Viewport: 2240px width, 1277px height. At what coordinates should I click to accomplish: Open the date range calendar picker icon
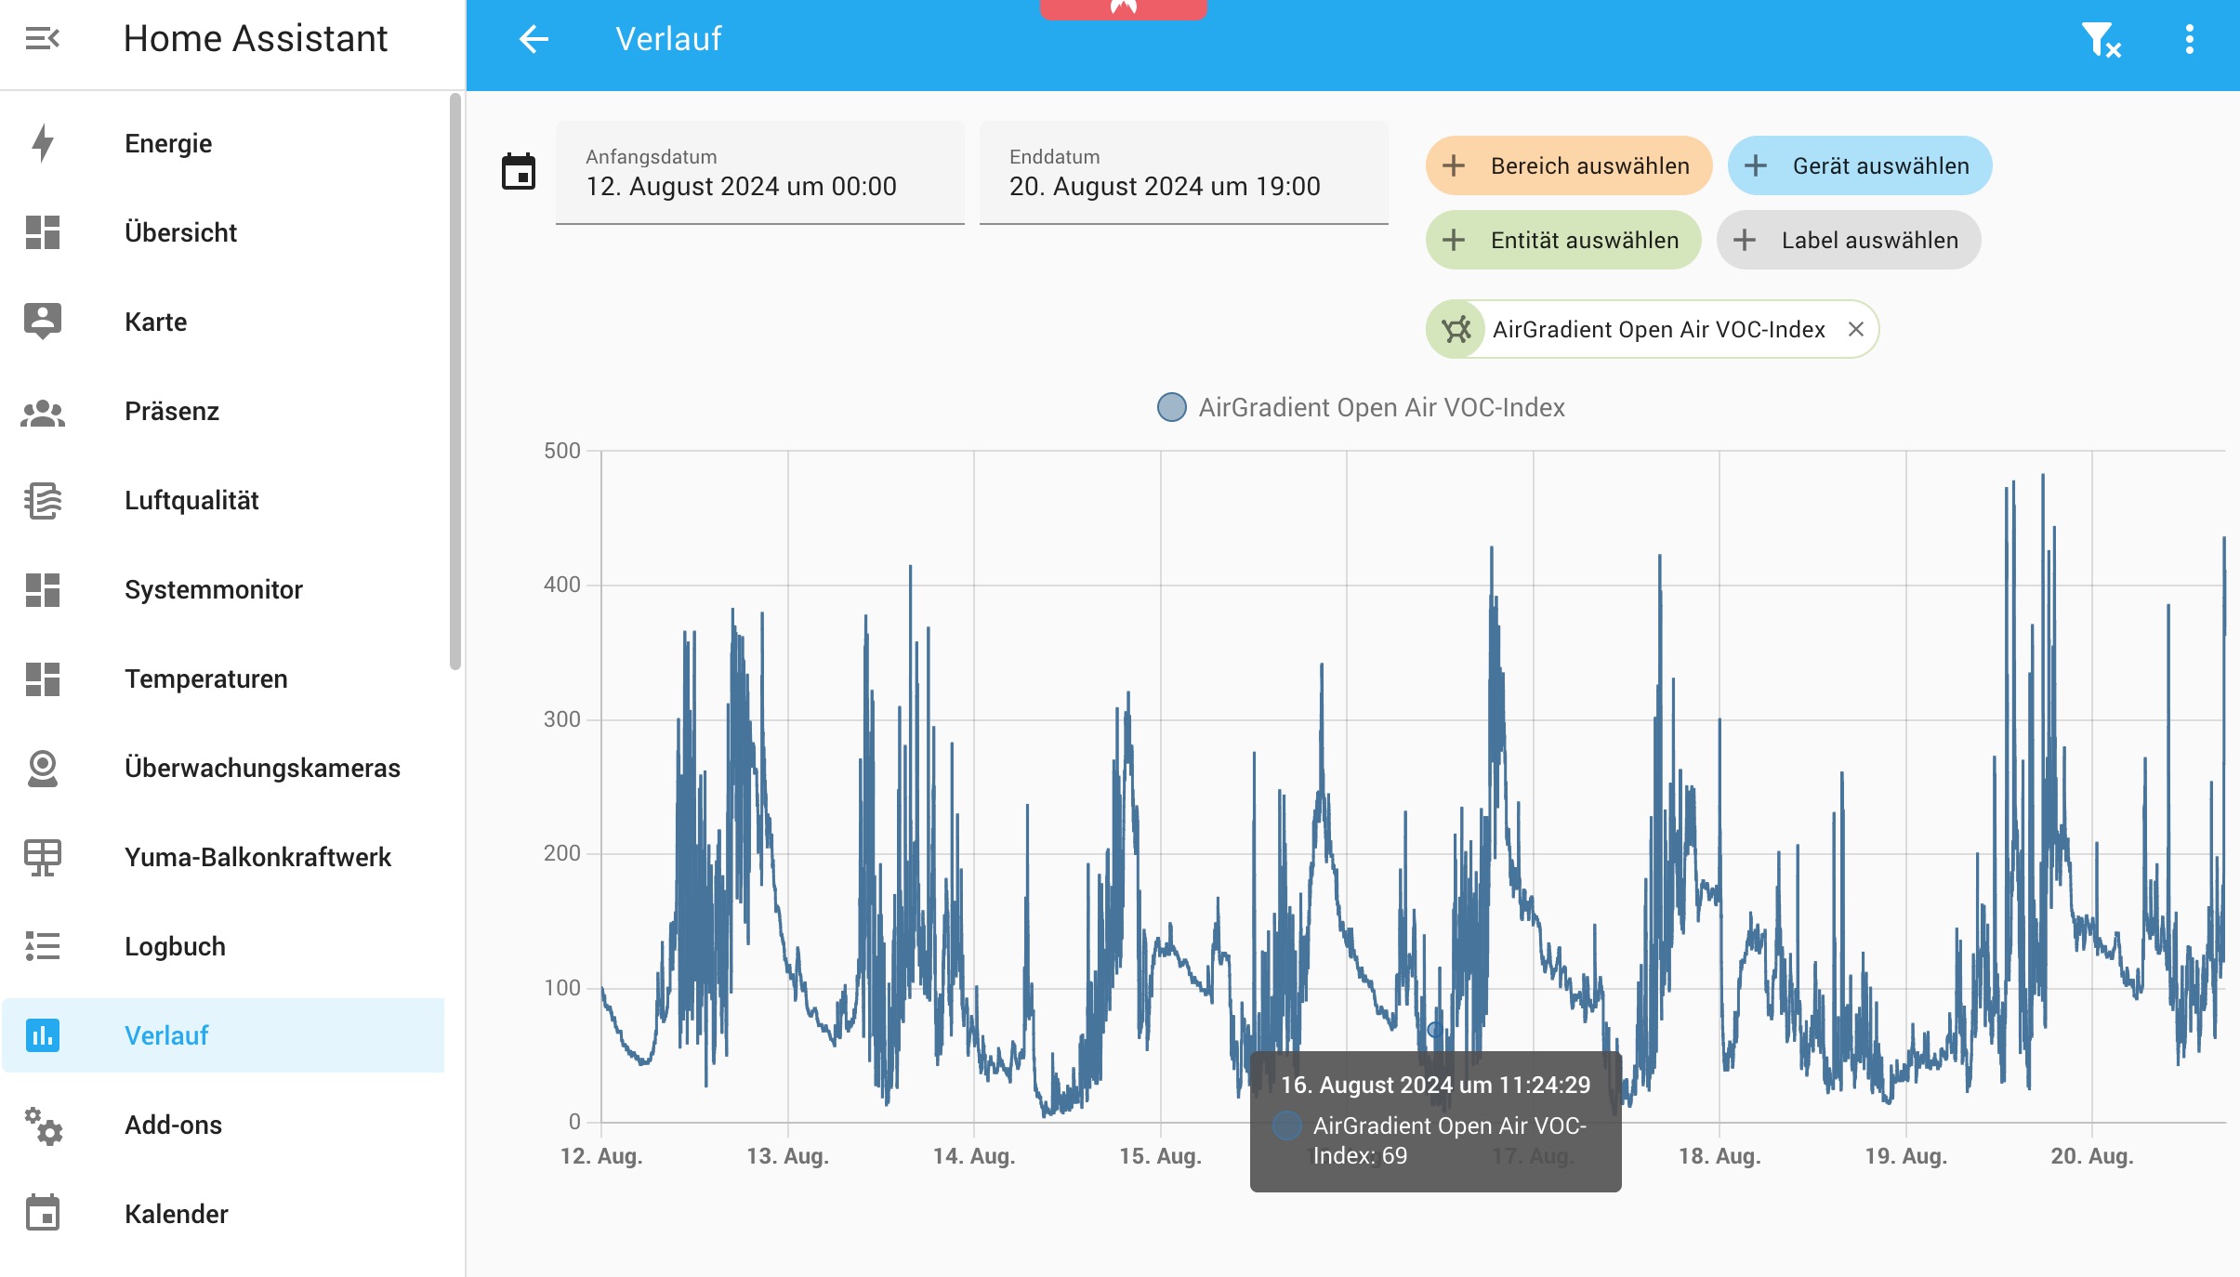519,172
